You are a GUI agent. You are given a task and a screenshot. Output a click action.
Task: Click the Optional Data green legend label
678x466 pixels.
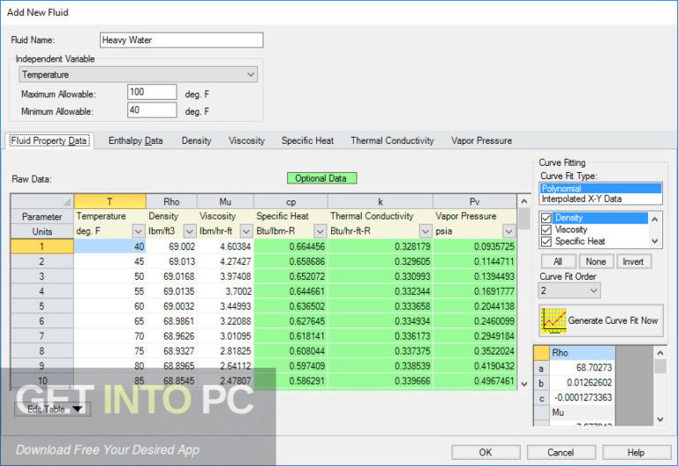point(321,178)
